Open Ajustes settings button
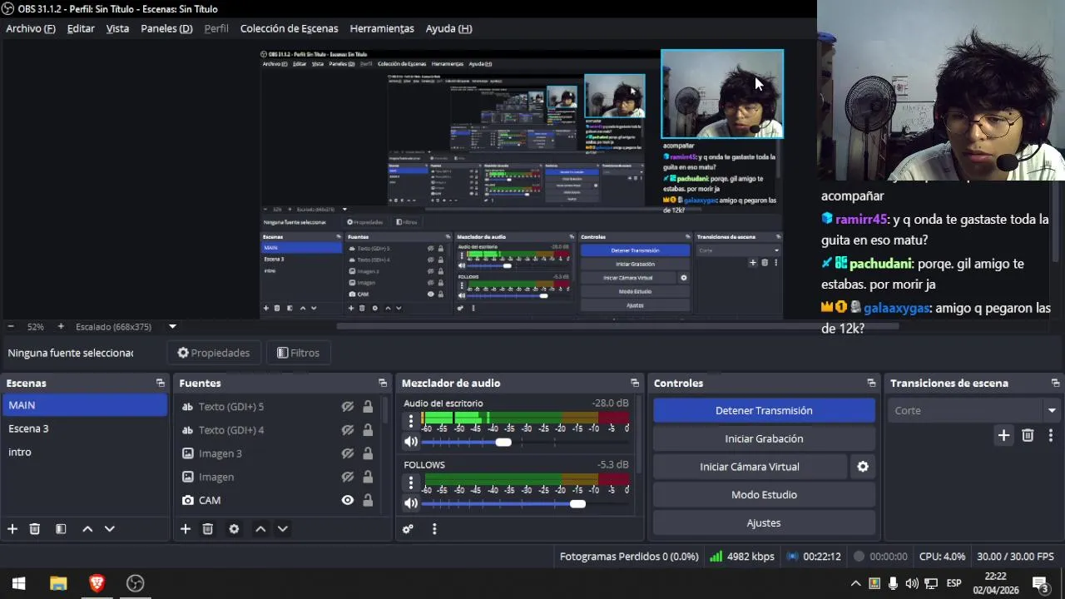Image resolution: width=1065 pixels, height=599 pixels. pyautogui.click(x=764, y=523)
